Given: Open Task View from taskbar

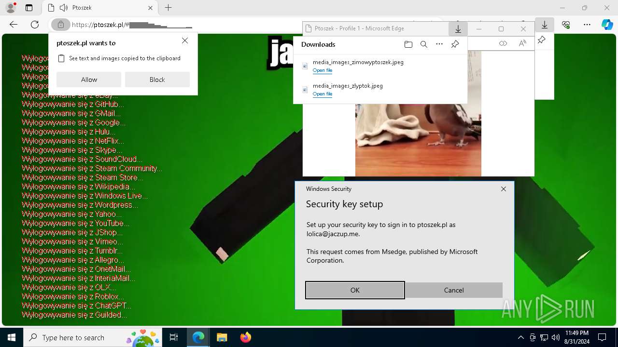Looking at the screenshot, I should (174, 337).
